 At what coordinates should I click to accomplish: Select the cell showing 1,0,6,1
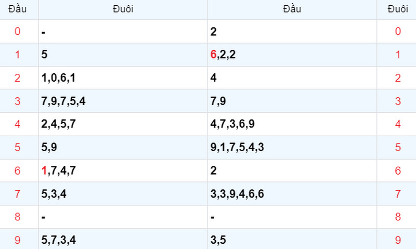point(123,77)
